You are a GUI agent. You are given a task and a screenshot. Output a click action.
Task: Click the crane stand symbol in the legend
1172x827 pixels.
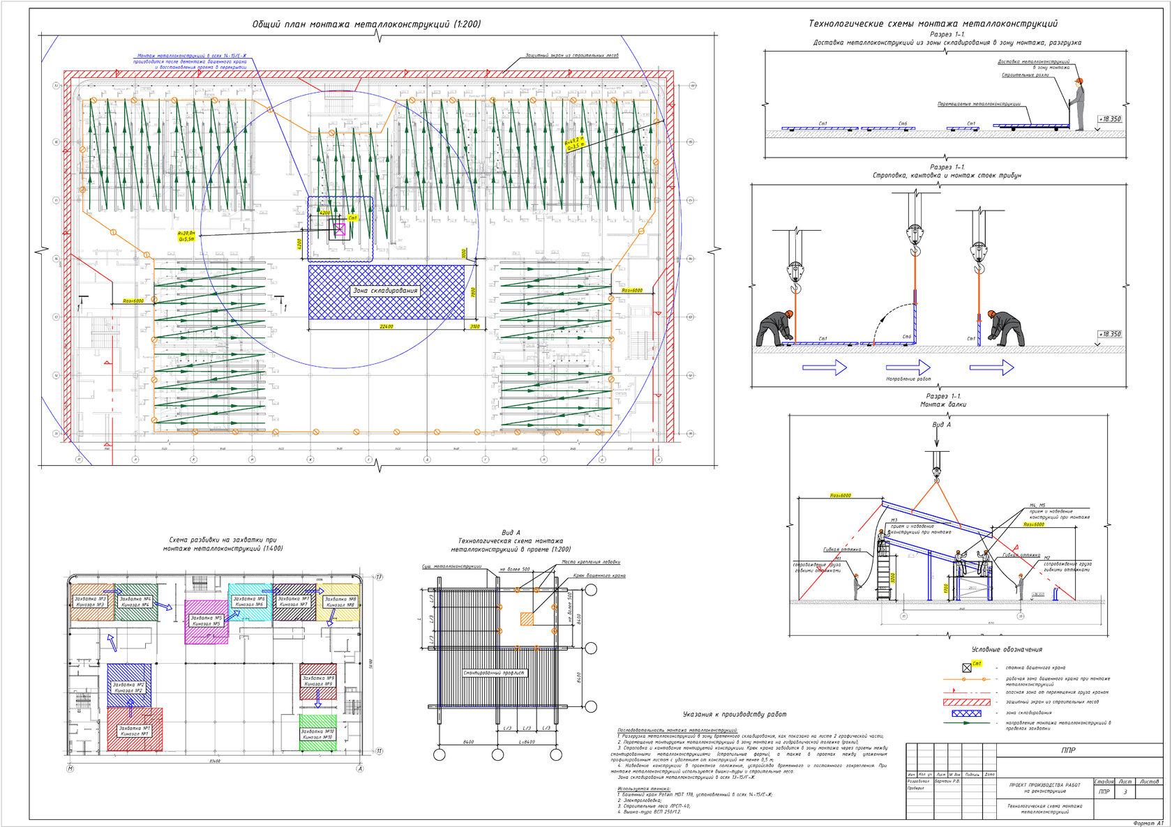click(x=967, y=667)
